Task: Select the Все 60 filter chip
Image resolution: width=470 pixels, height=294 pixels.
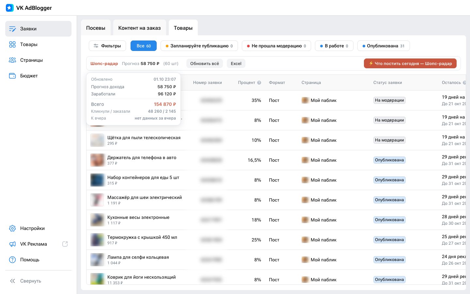Action: [x=144, y=46]
